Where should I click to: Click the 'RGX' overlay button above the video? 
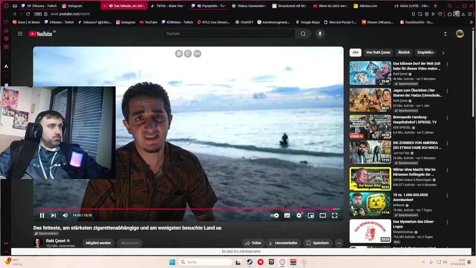click(197, 54)
